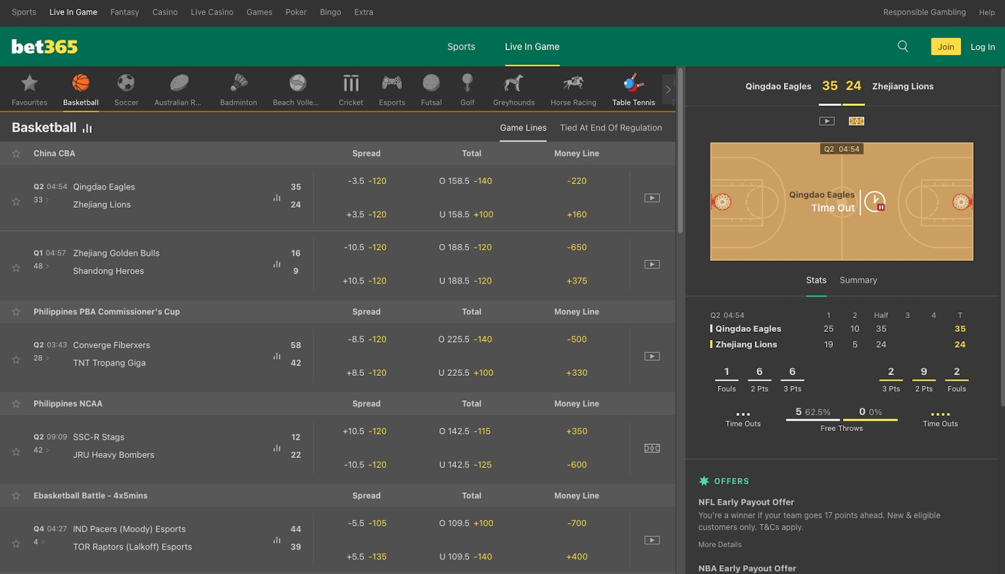Expand the Shandong Heroes match markets
The height and width of the screenshot is (574, 1005).
point(41,266)
